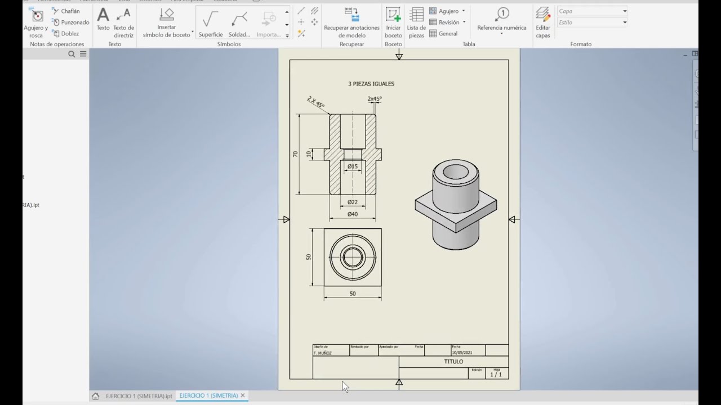721x405 pixels.
Task: Select the Punzonado note tool
Action: pos(70,22)
